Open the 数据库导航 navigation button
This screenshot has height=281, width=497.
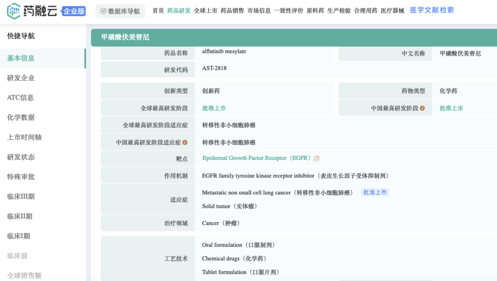tap(120, 11)
